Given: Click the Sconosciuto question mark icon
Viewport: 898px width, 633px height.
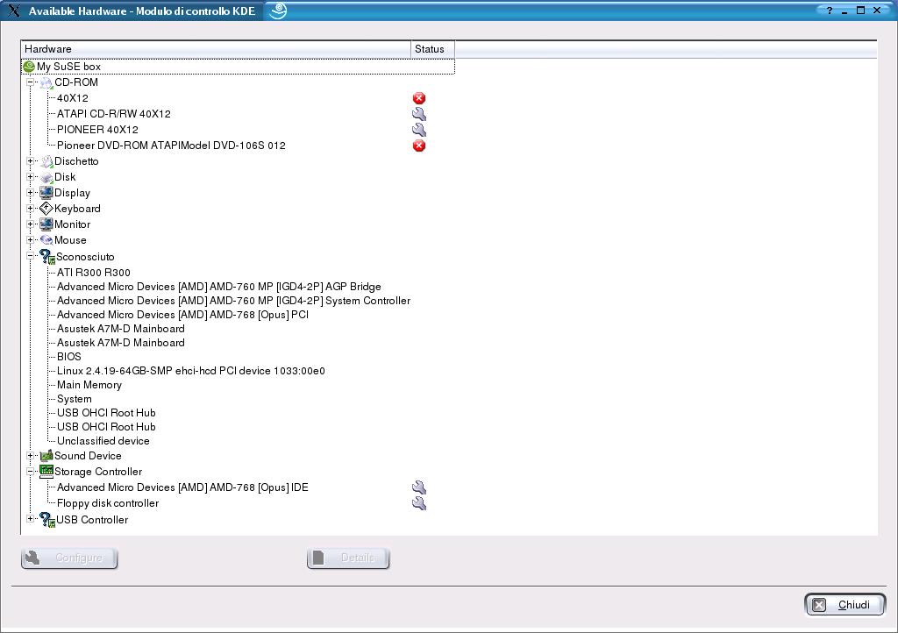Looking at the screenshot, I should point(47,257).
